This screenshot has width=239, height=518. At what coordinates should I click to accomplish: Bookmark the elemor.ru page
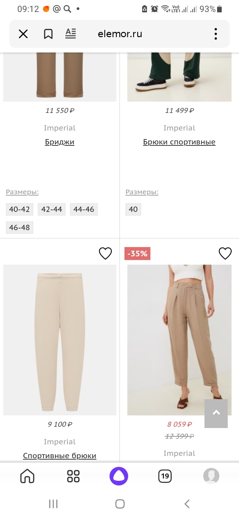[x=48, y=34]
